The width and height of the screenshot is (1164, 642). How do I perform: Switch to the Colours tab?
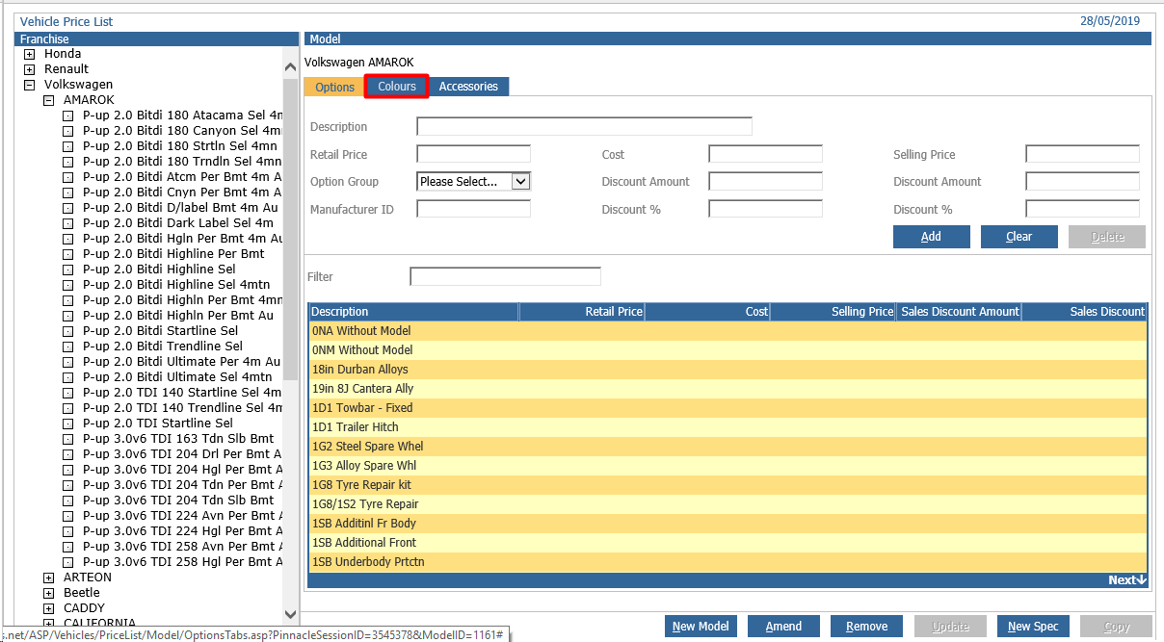[x=397, y=87]
